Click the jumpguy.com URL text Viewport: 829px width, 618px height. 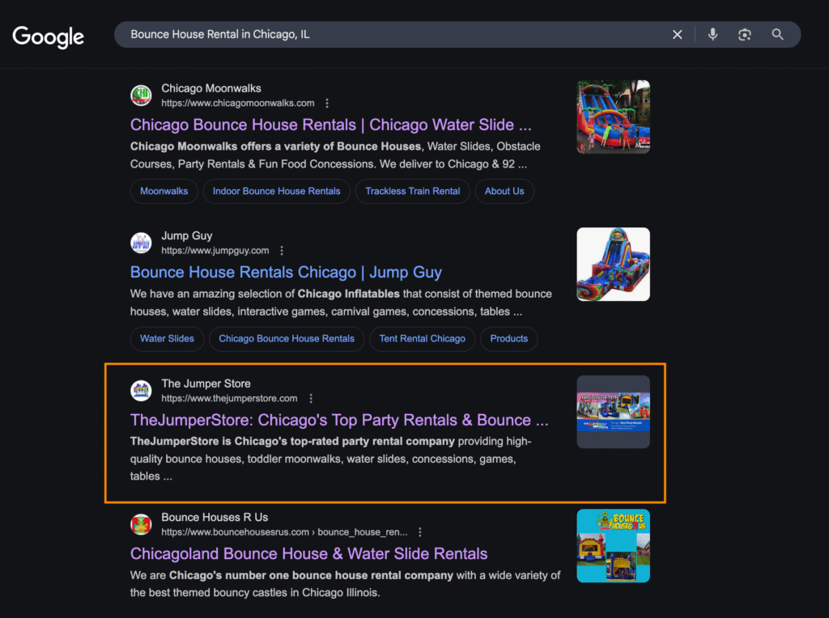pyautogui.click(x=215, y=251)
